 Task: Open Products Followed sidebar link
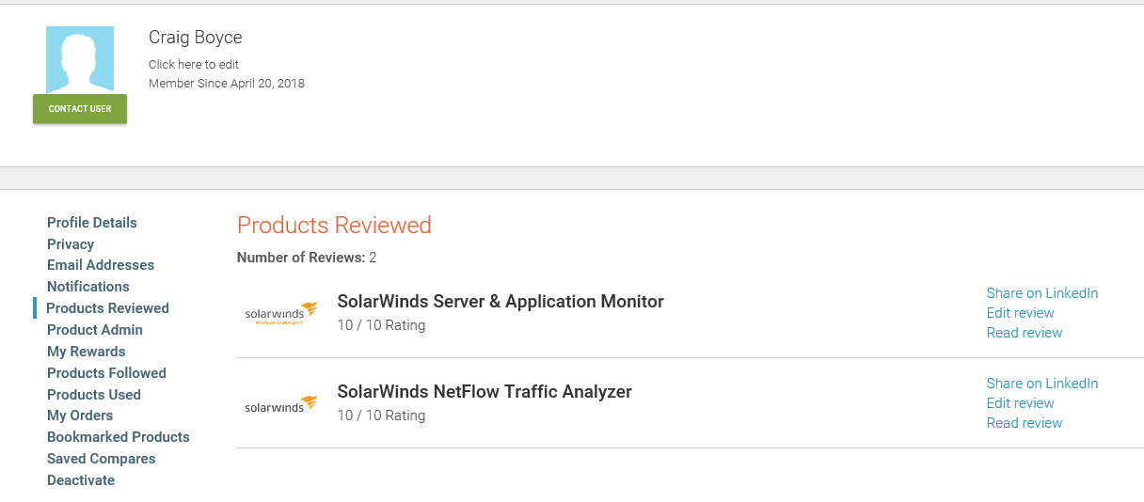106,373
